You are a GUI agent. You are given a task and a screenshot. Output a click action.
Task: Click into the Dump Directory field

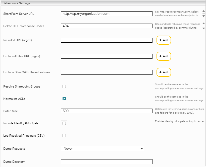point(107,162)
